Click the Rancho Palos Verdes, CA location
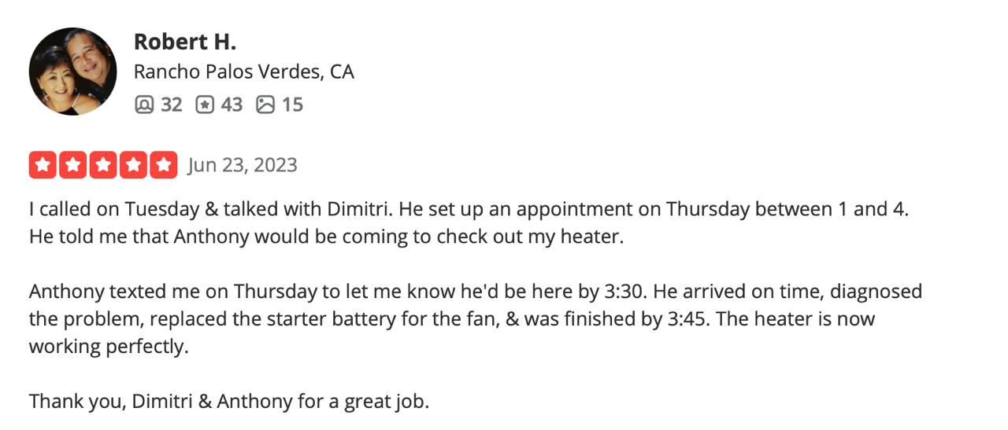This screenshot has width=1008, height=430. pos(243,72)
